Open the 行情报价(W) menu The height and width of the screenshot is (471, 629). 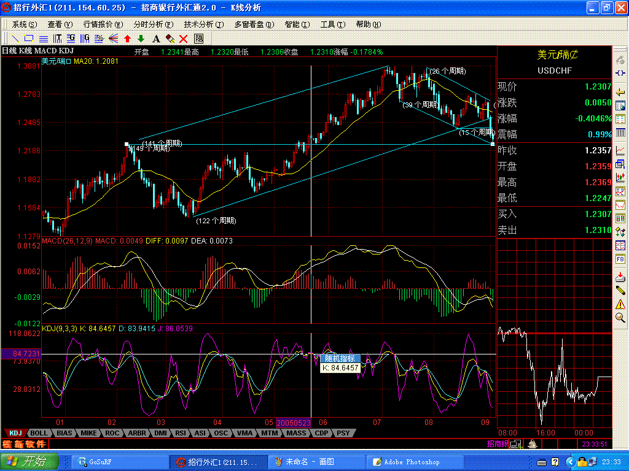pos(103,25)
